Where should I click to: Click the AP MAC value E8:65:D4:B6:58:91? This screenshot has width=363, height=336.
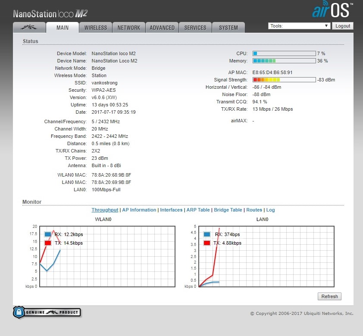pos(272,72)
